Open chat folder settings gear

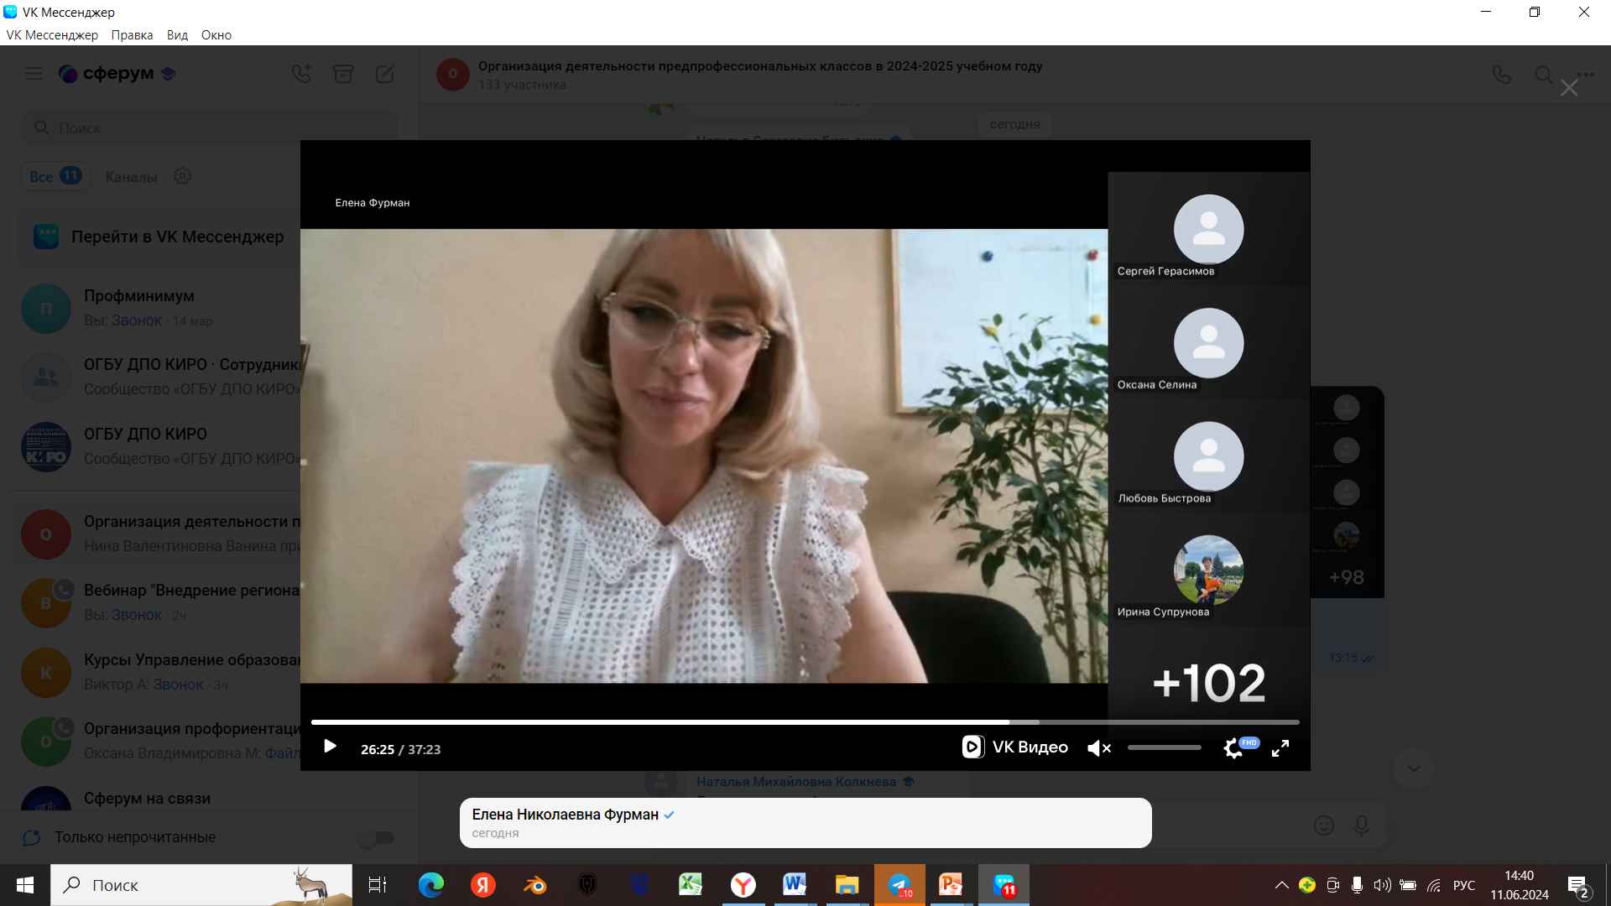coord(183,176)
